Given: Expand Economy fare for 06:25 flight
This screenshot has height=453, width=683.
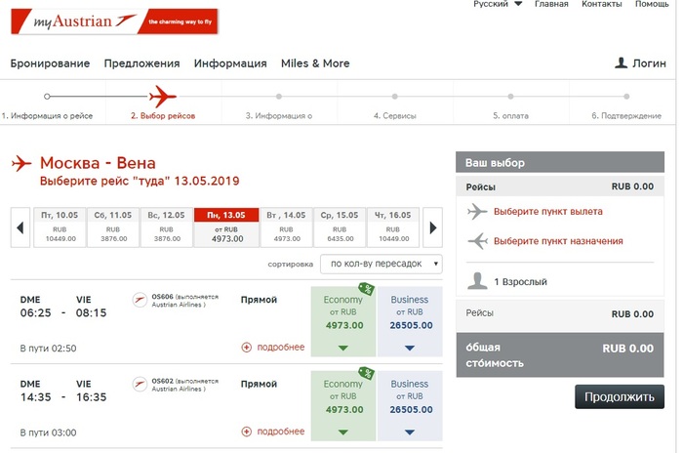Looking at the screenshot, I should click(342, 348).
